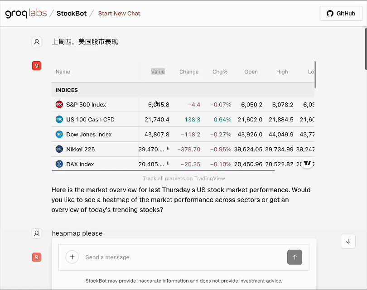Sort table by Value column header
The width and height of the screenshot is (367, 290).
158,72
